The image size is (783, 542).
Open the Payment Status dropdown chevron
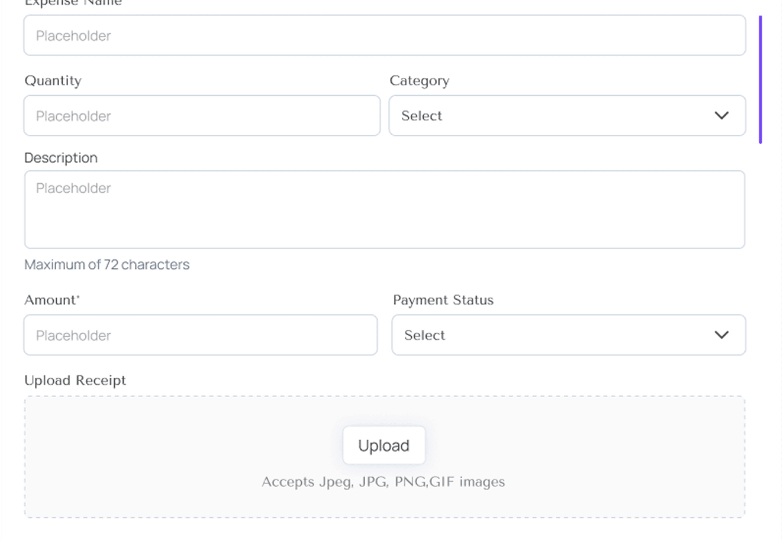coord(722,335)
